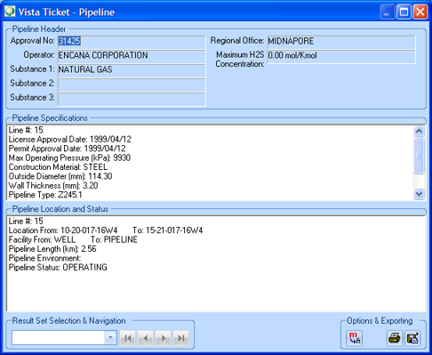Click 'Pipeline Status: OPERATING' line
This screenshot has height=355, width=432.
pyautogui.click(x=58, y=267)
